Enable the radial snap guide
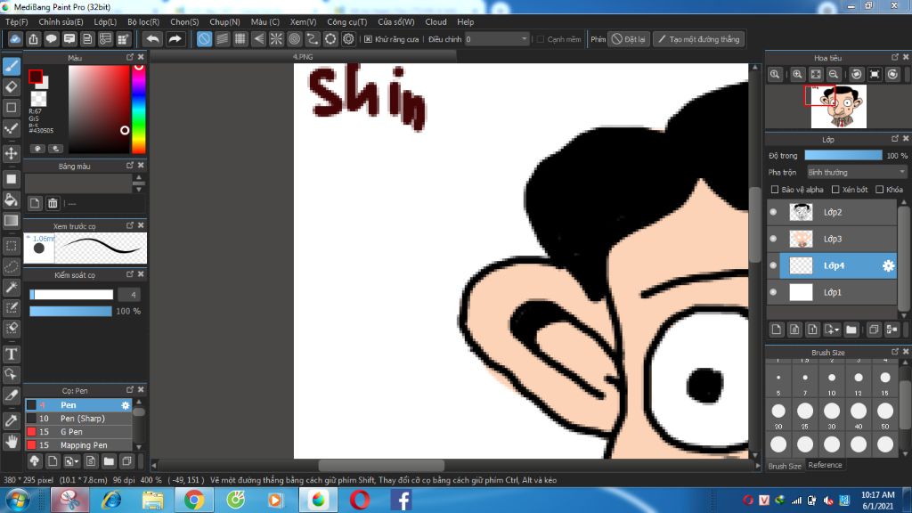The width and height of the screenshot is (912, 513). point(276,39)
